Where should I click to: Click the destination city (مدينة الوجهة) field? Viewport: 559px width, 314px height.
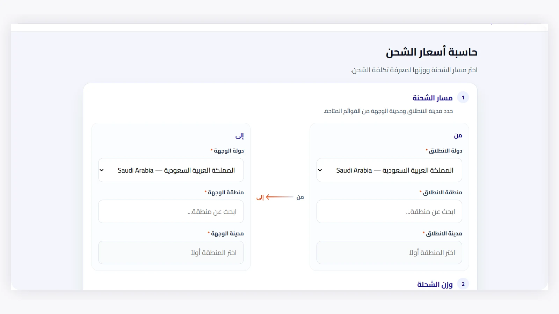pos(171,253)
